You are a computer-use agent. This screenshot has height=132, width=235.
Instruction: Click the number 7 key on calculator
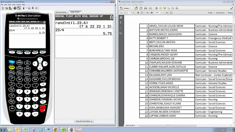point(20,91)
